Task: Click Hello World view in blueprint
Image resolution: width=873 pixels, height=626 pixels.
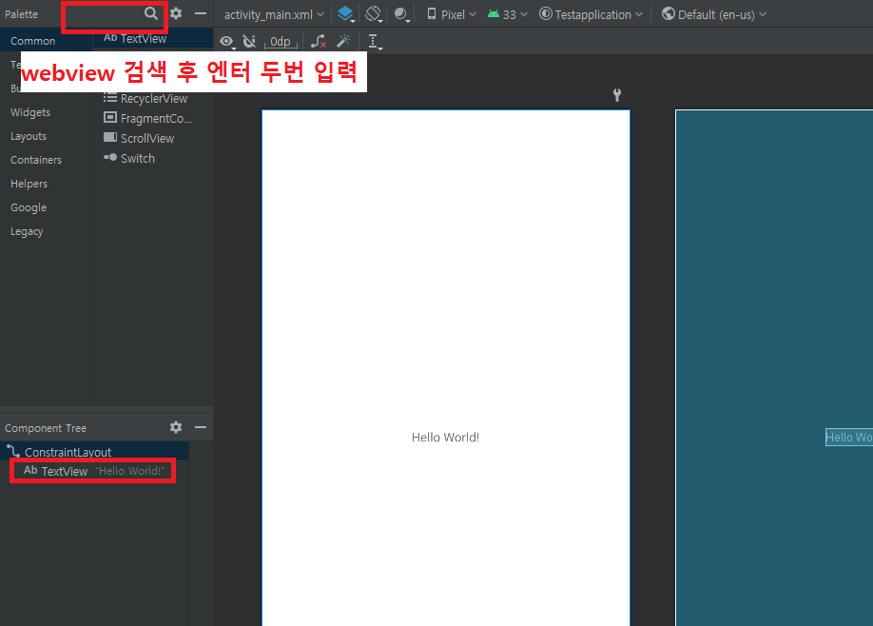Action: point(848,438)
